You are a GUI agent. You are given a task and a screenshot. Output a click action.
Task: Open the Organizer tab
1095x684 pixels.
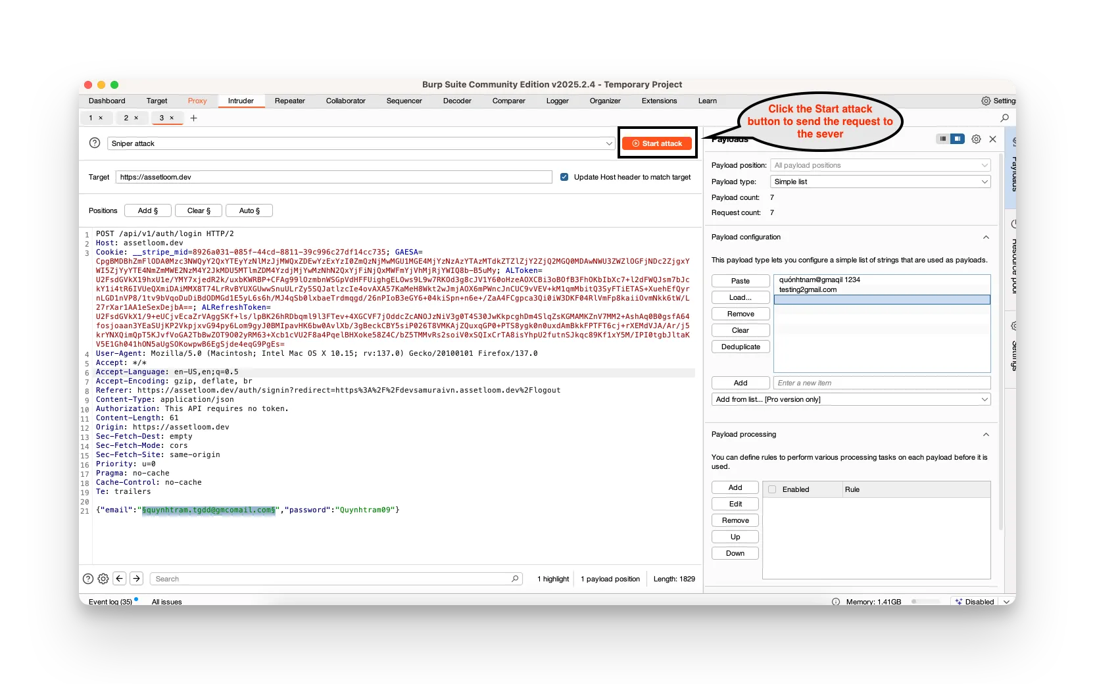coord(605,101)
